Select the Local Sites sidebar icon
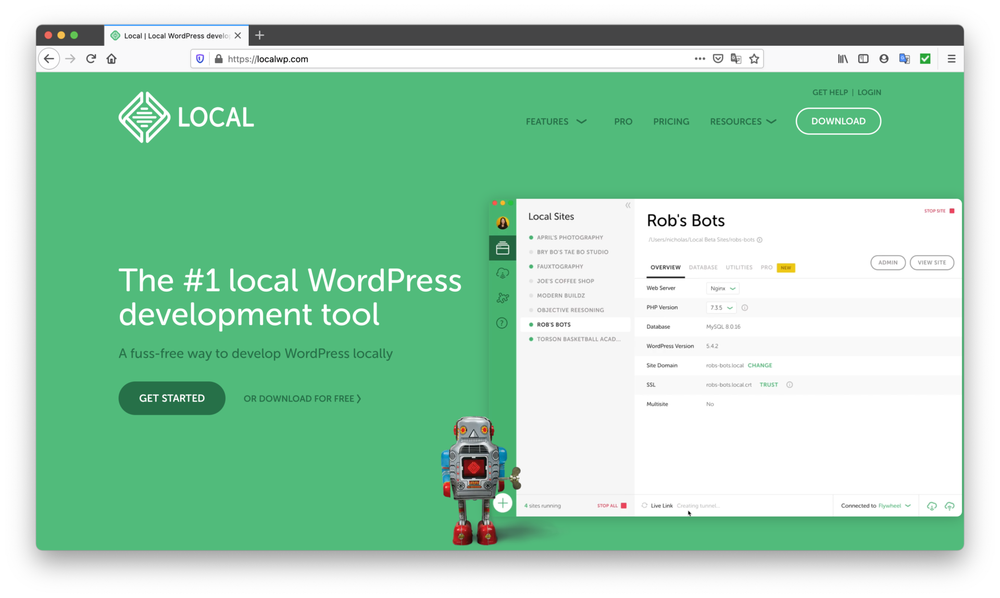The height and width of the screenshot is (598, 1000). pos(503,248)
